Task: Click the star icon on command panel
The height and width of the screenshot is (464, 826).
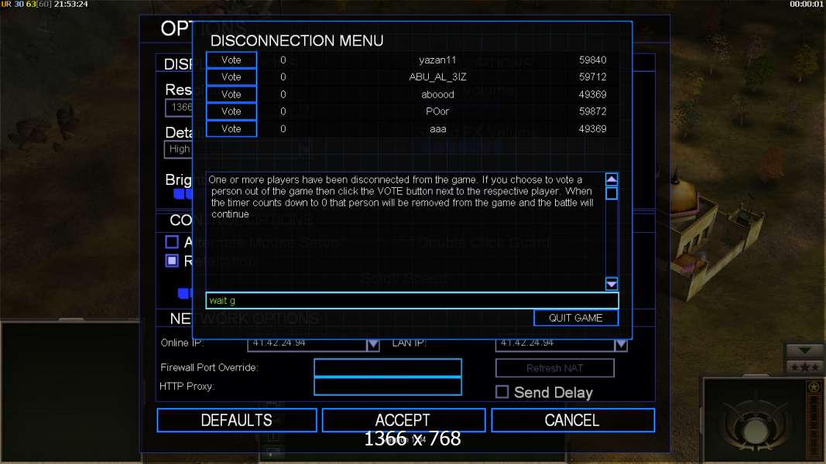Action: (814, 387)
